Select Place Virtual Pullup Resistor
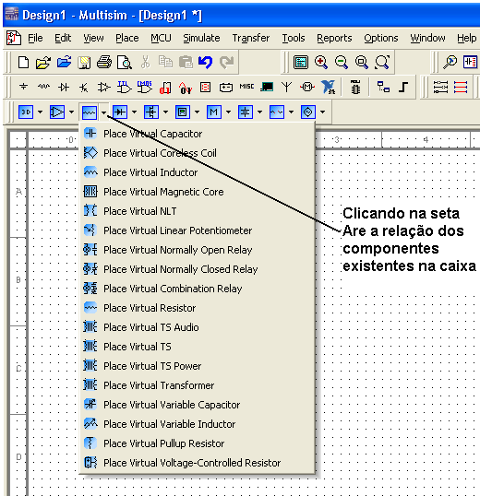 coord(198,443)
